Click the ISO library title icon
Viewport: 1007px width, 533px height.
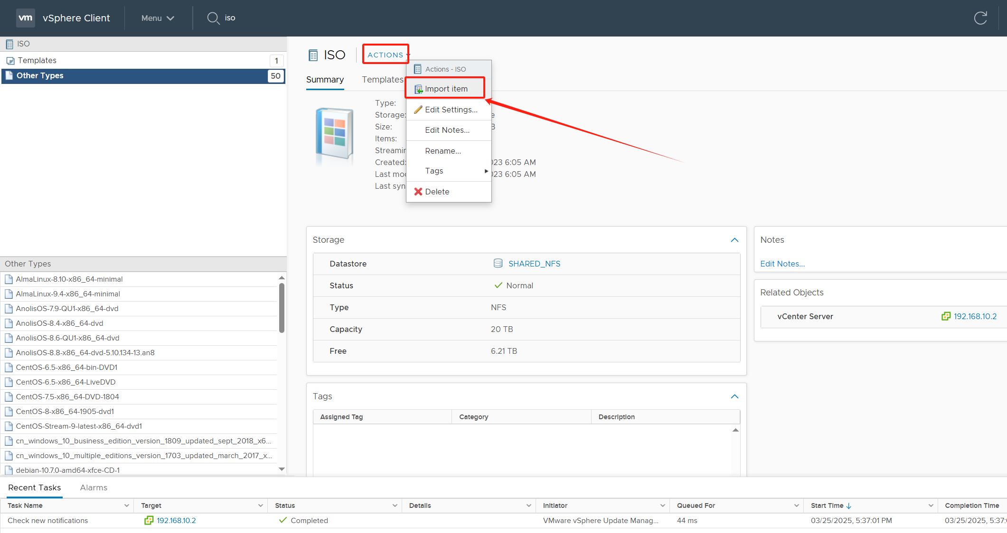pos(313,55)
